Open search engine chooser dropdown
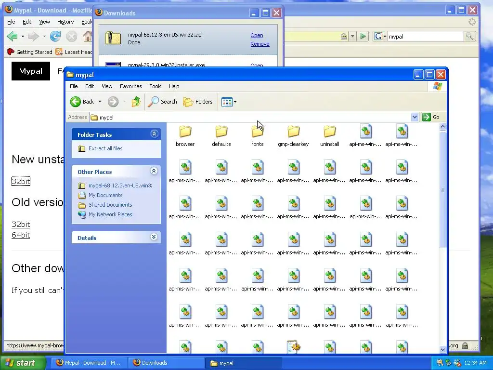 coord(380,37)
